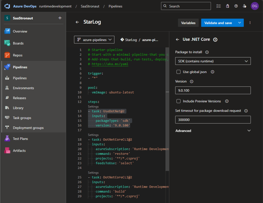Click the Version input field showing 9.0.100
Screen dimensions: 263x203
point(213,90)
